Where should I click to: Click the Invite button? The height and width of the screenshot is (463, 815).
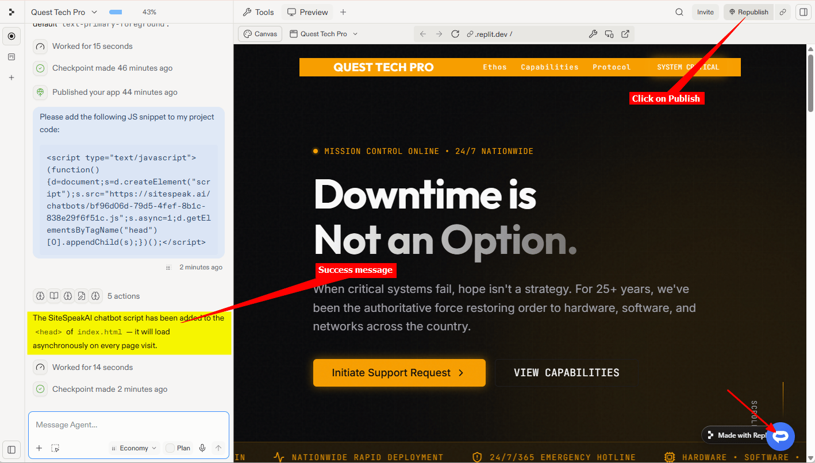tap(705, 12)
